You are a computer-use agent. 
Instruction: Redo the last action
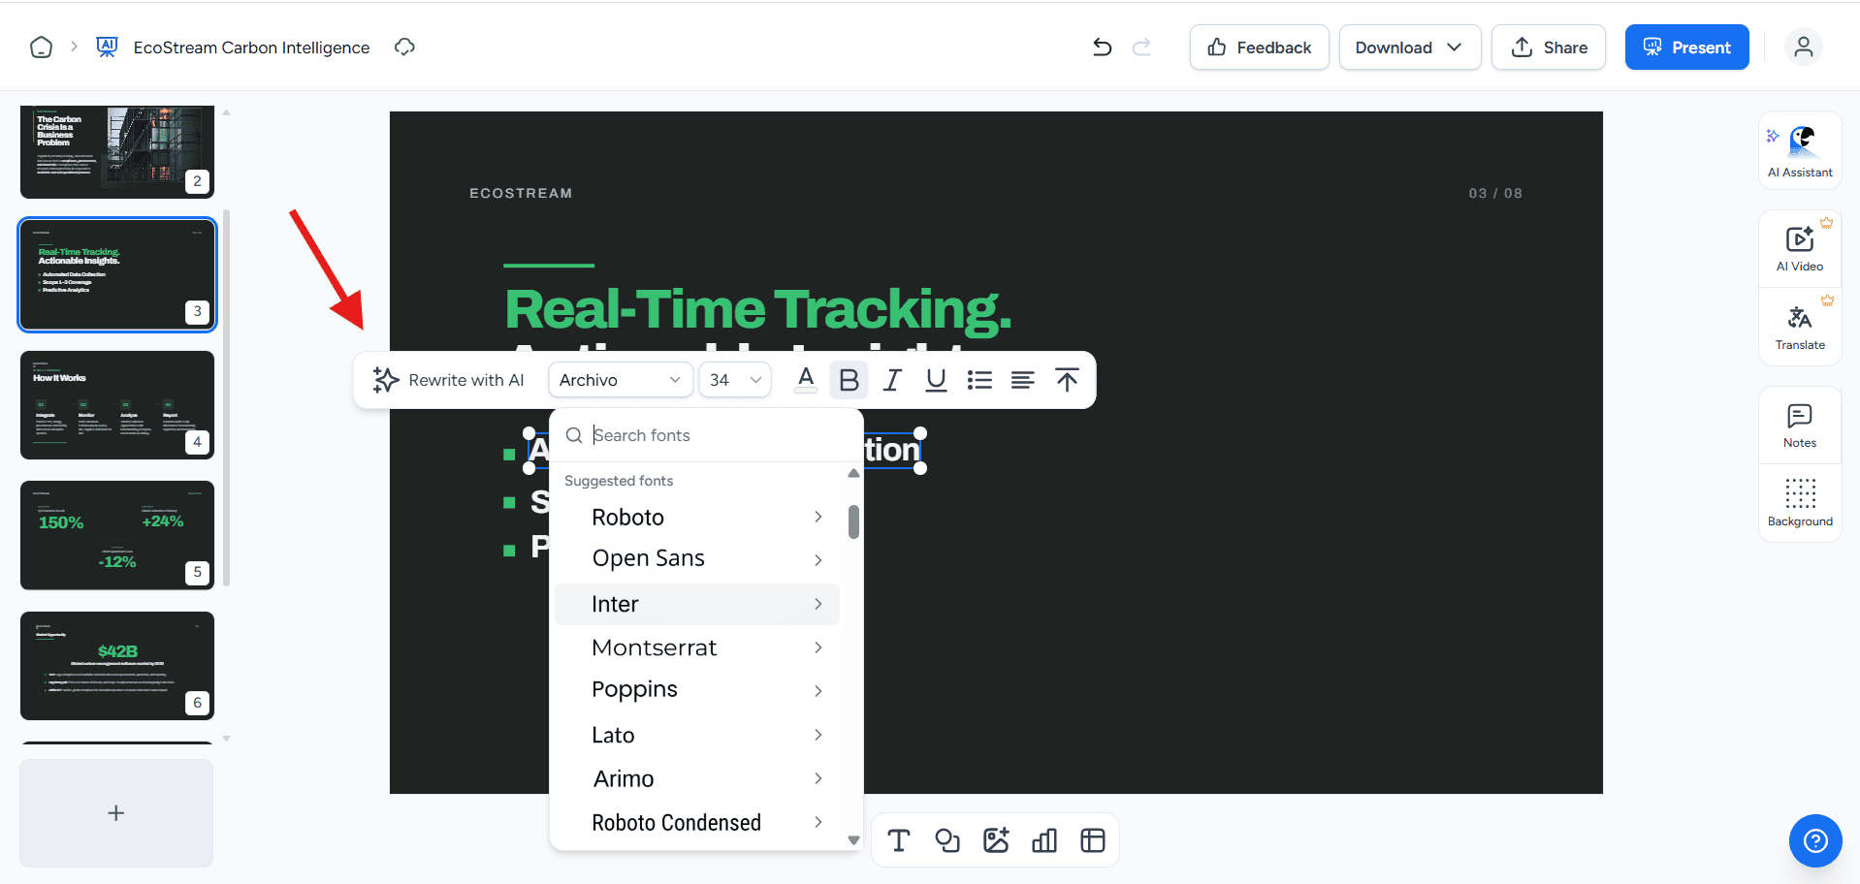1142,47
